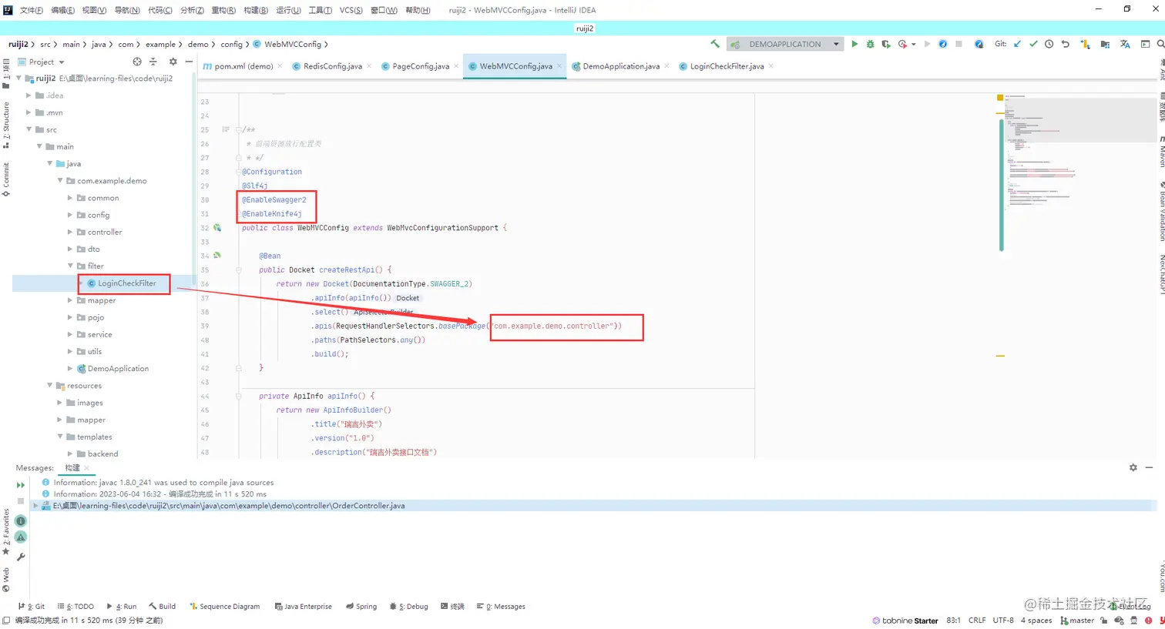
Task: Open the VCS menu
Action: (x=351, y=10)
